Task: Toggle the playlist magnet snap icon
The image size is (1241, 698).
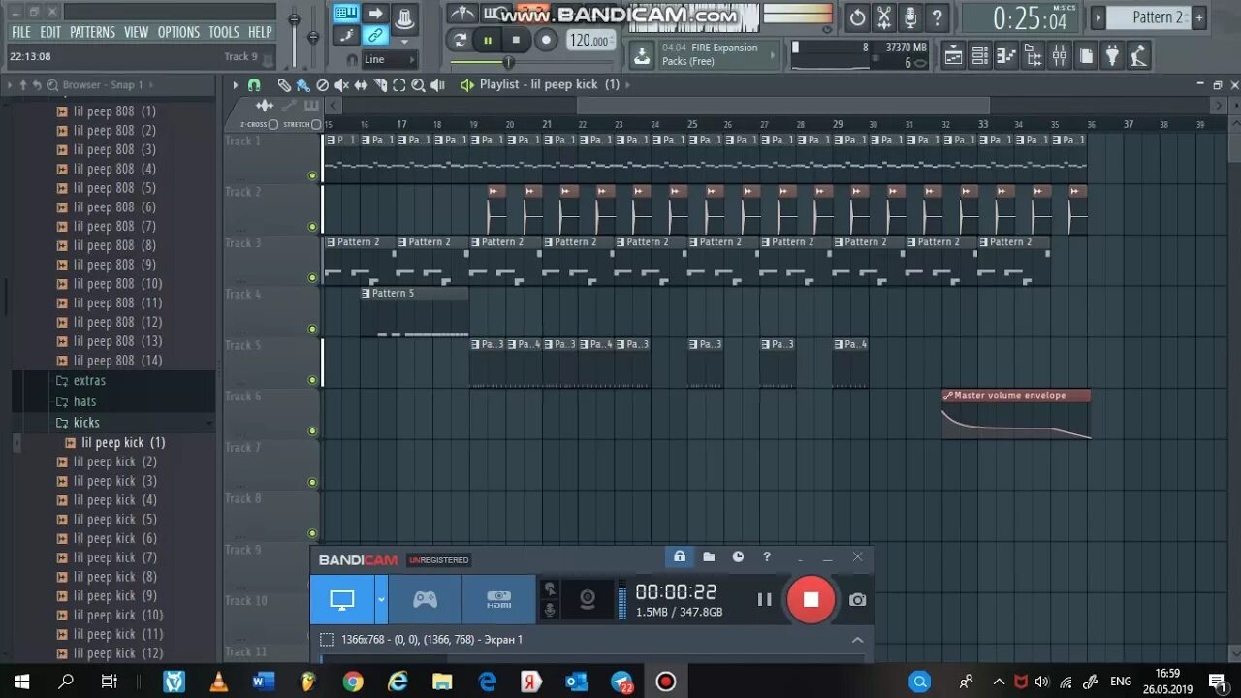Action: [254, 85]
